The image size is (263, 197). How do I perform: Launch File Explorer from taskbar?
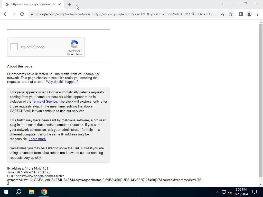(x=31, y=192)
